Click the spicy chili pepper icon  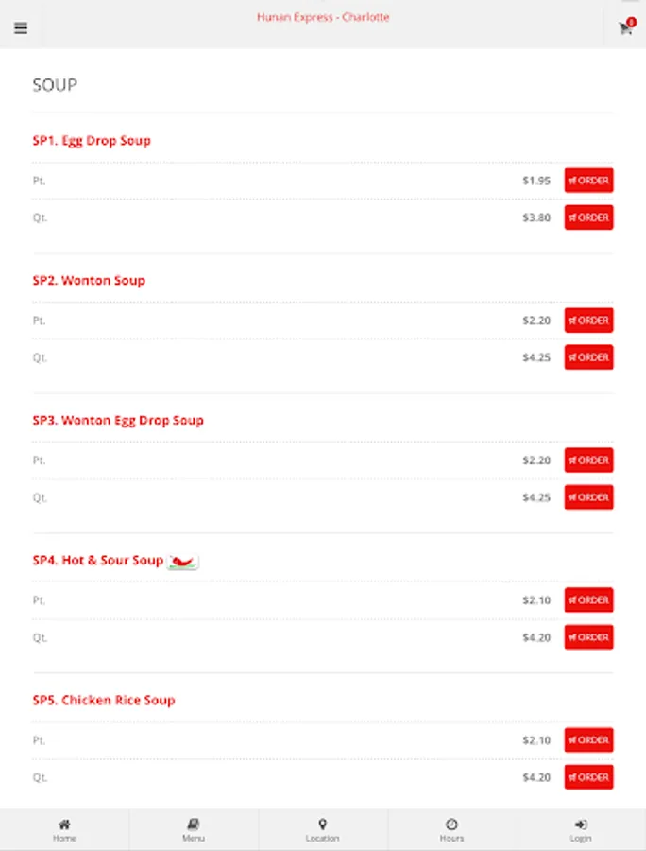[x=182, y=562]
